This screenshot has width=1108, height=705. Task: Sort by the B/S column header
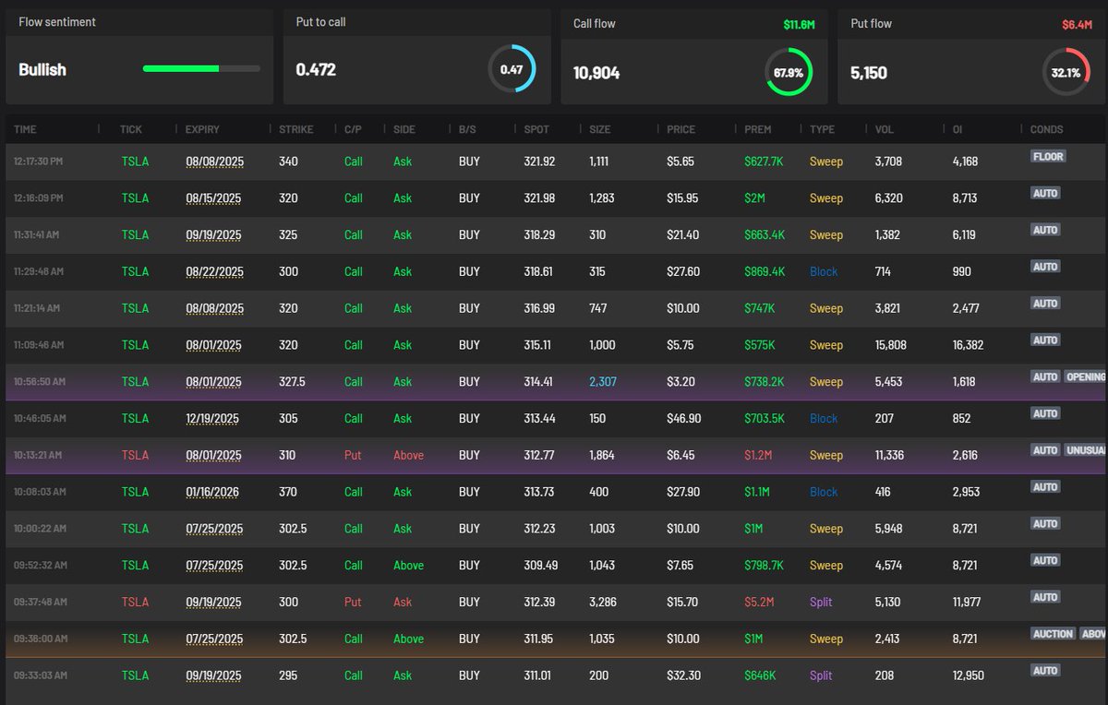click(x=467, y=129)
